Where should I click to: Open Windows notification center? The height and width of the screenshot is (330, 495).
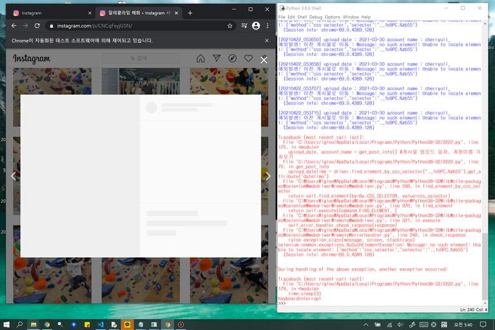(x=483, y=324)
